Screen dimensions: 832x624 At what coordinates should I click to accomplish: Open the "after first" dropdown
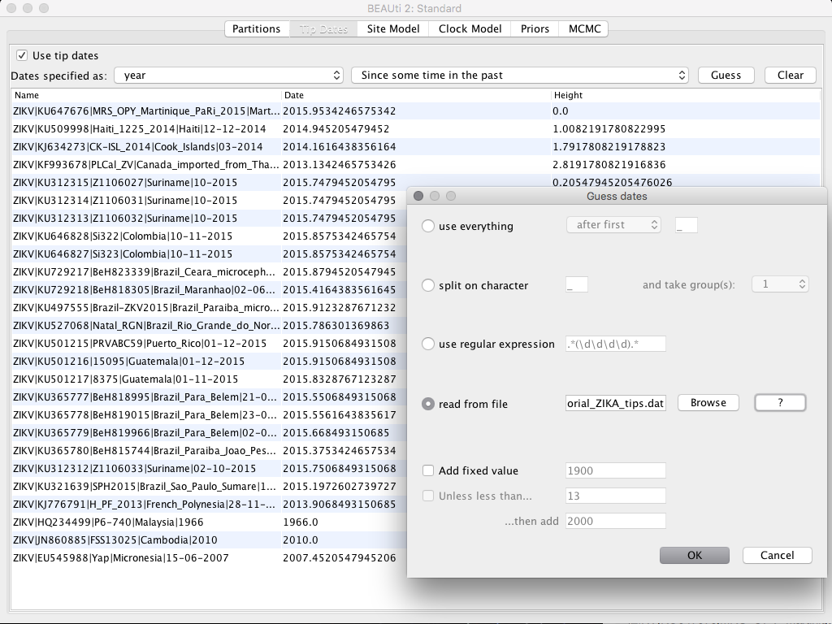(613, 225)
